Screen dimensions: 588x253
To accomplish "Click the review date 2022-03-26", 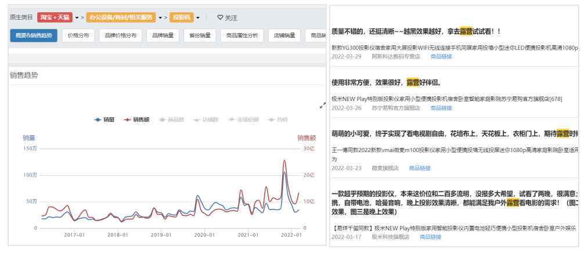I will (347, 108).
